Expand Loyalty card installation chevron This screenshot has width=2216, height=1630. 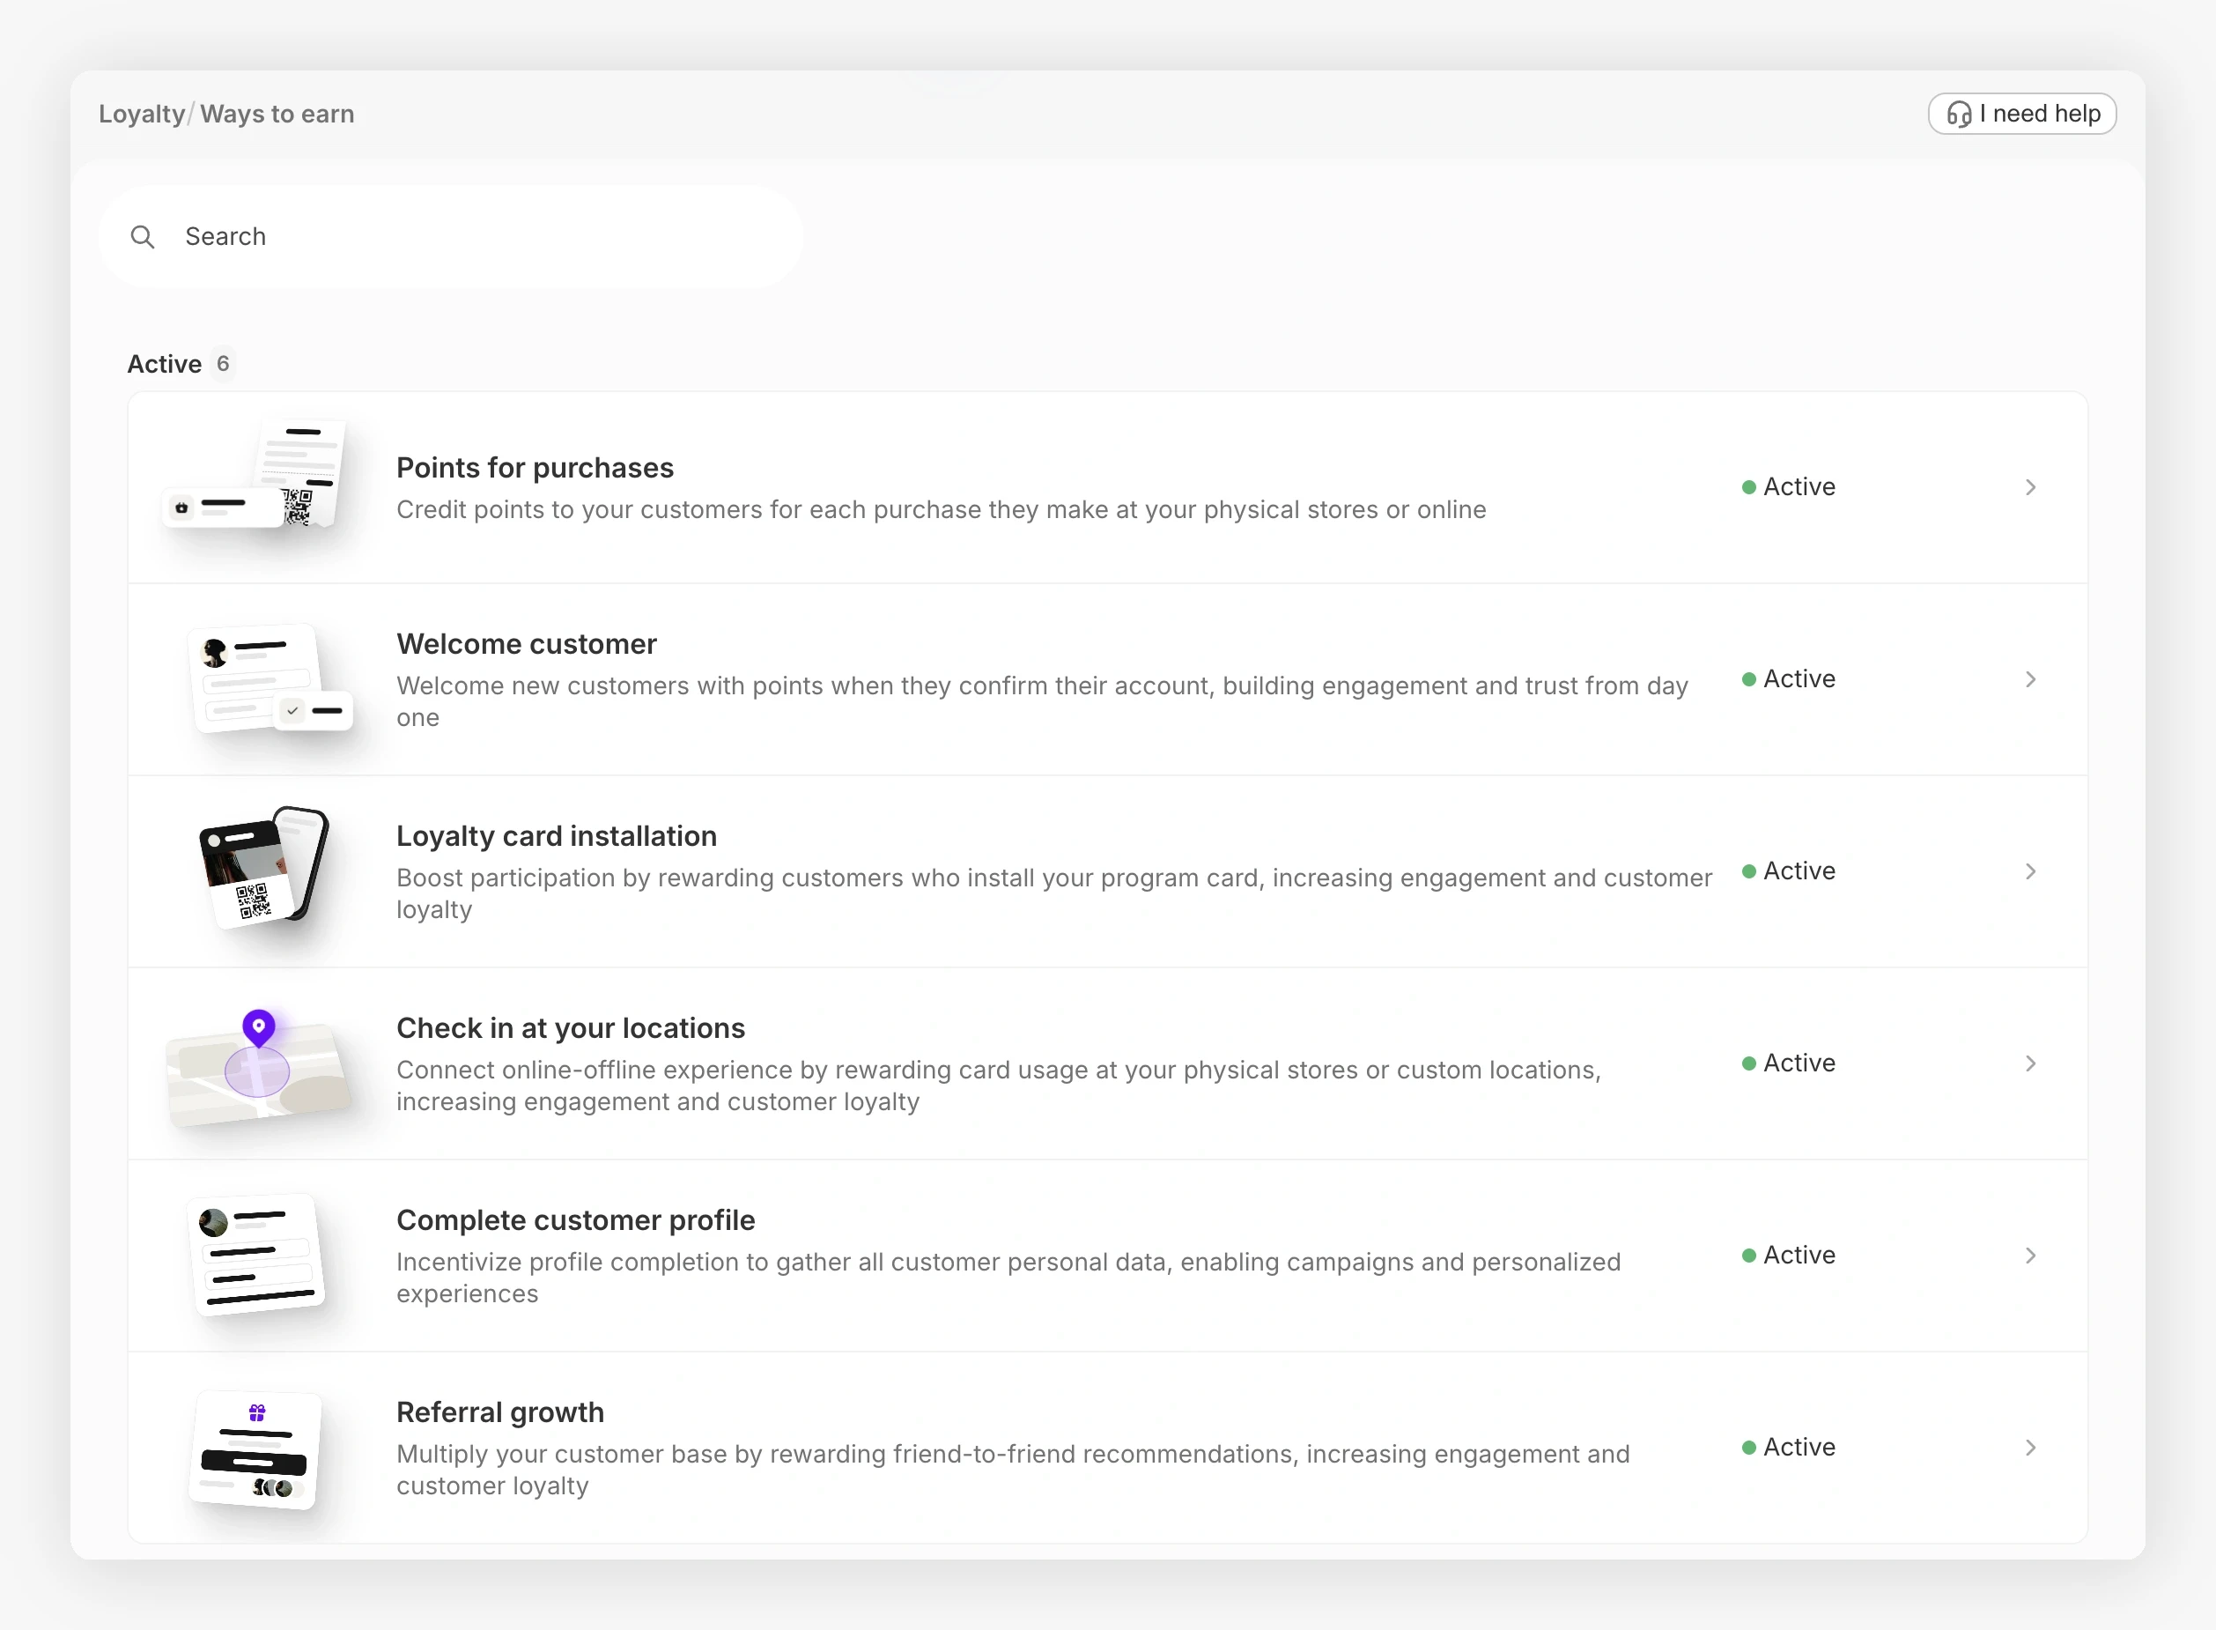click(x=2030, y=871)
